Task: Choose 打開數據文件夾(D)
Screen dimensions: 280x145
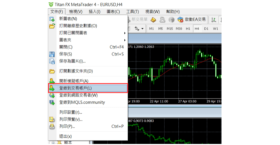Action: point(88,71)
